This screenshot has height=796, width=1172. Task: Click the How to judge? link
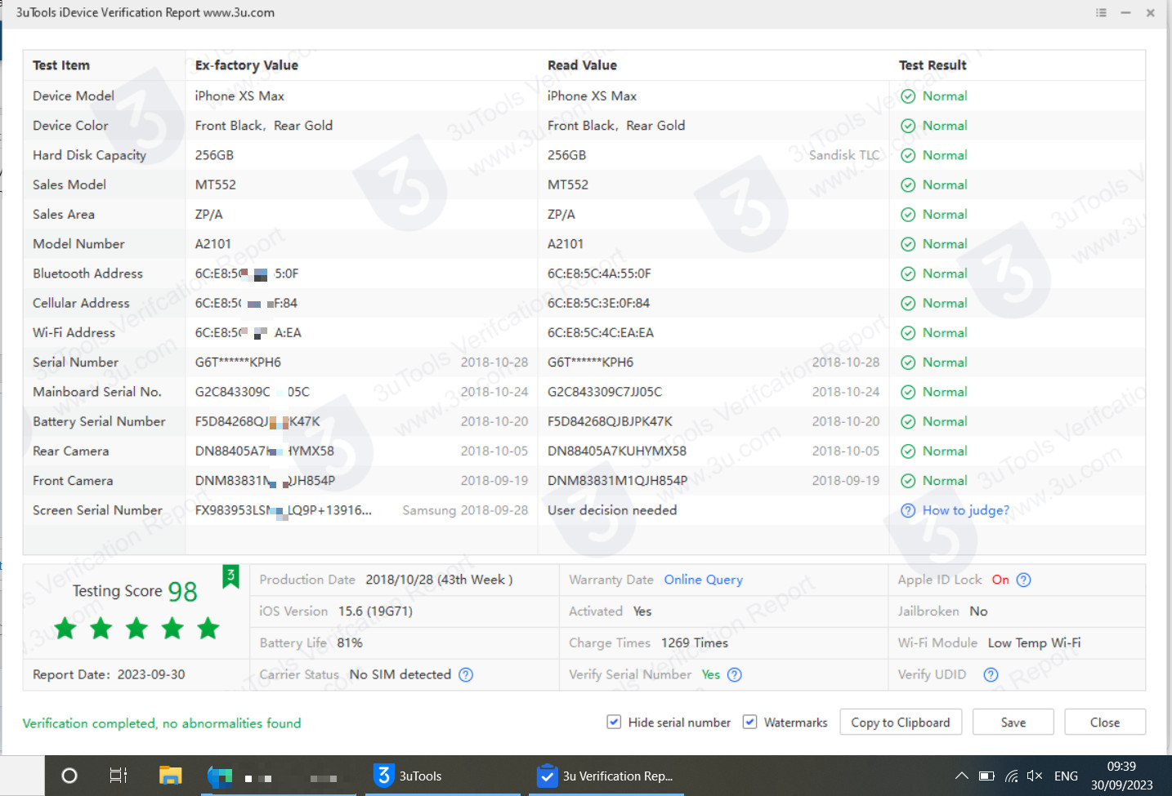click(x=965, y=510)
